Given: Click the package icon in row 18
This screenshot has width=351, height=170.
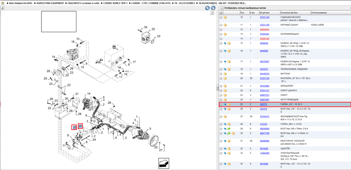Looking at the screenshot, I should tap(229, 69).
